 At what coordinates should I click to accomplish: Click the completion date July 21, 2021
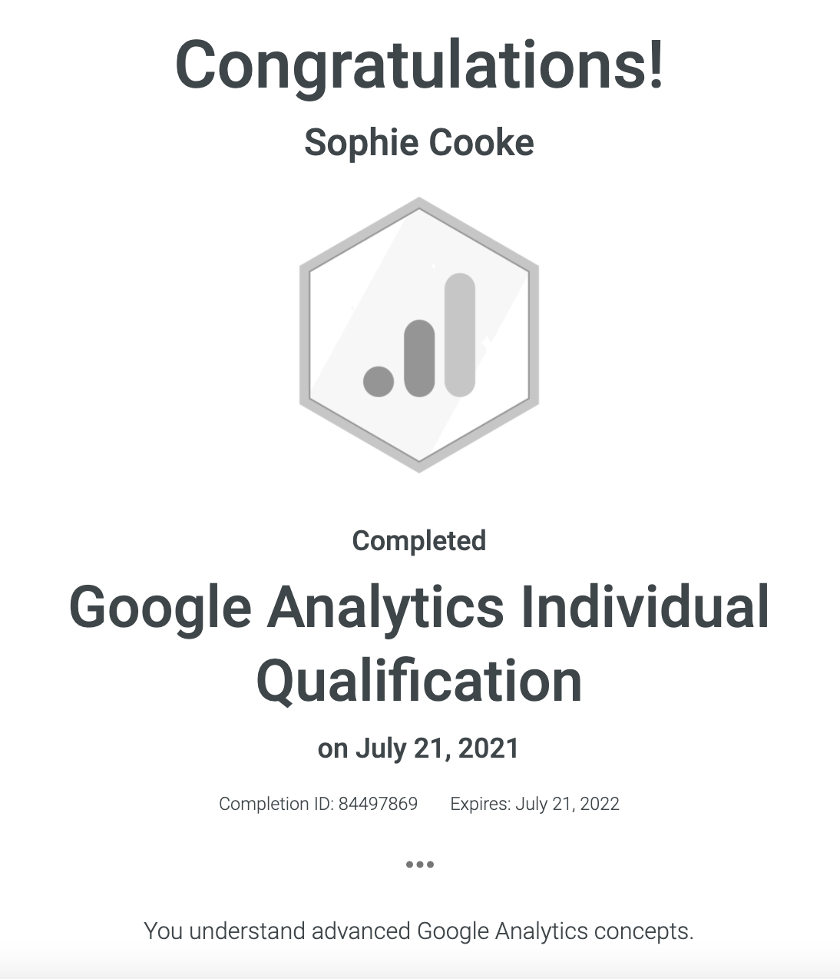coord(438,748)
